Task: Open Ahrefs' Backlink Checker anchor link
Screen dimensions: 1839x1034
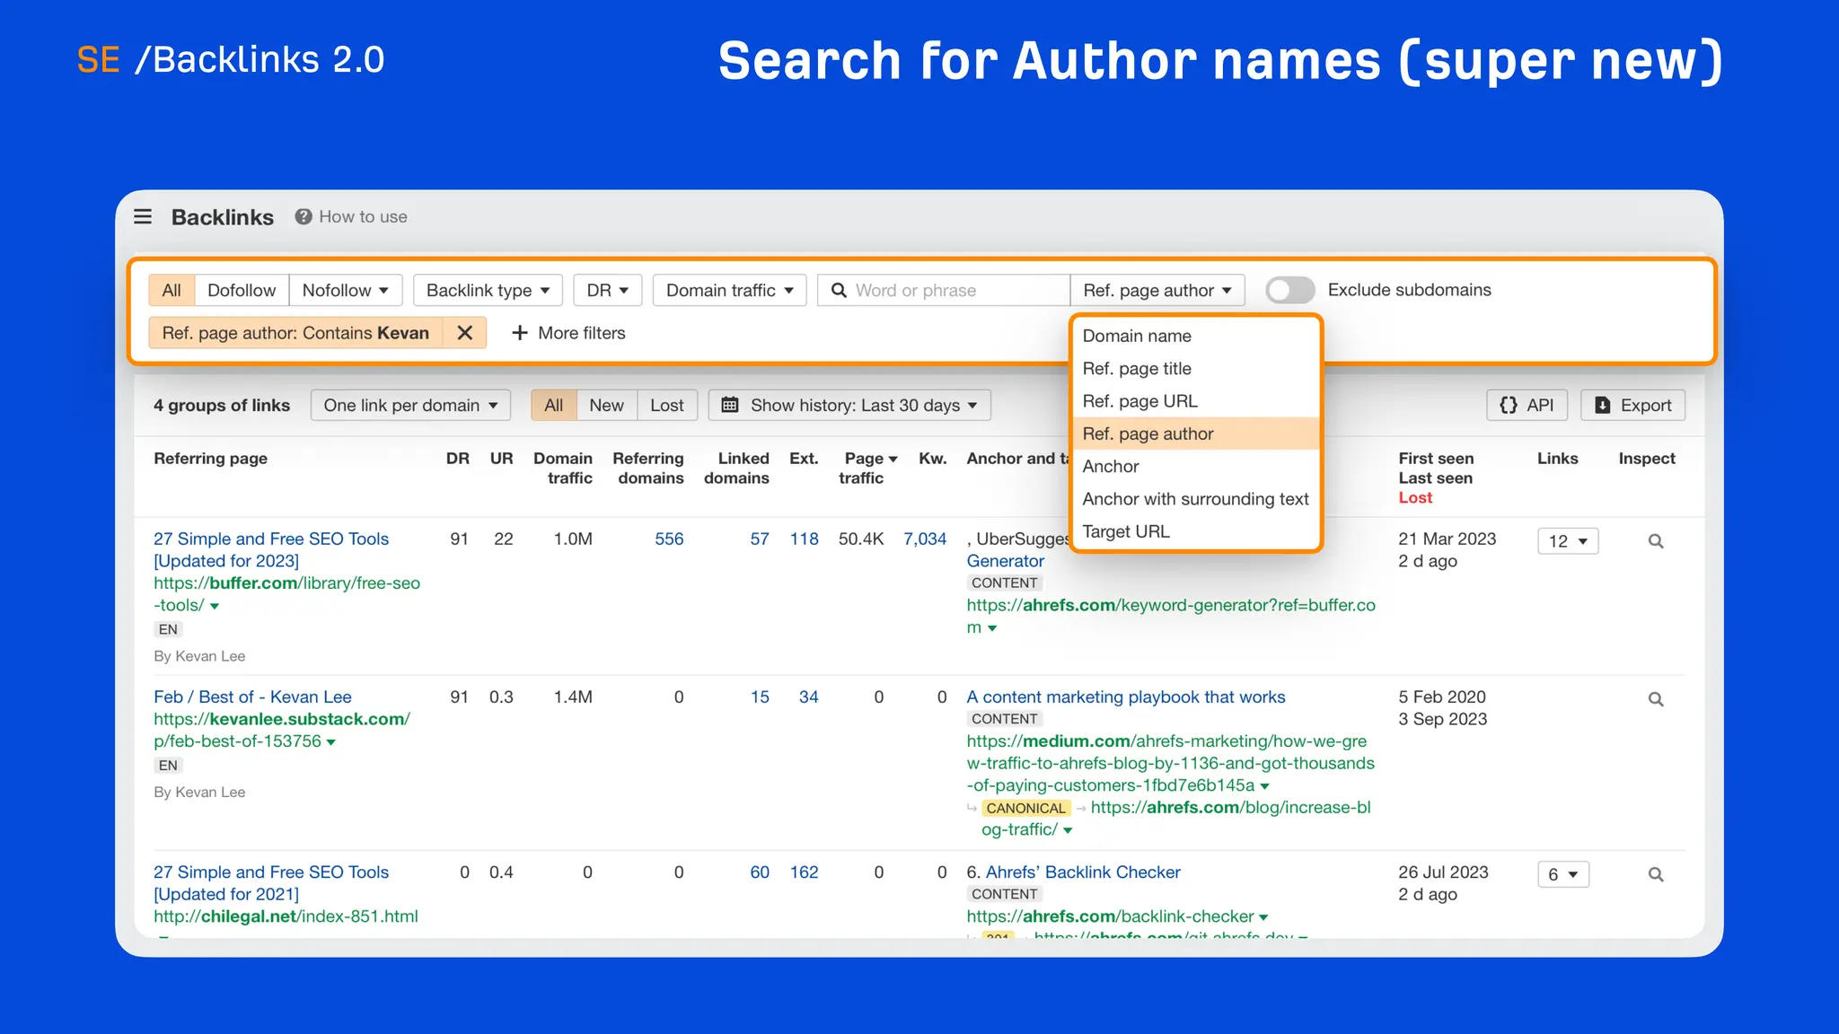Action: tap(1083, 872)
